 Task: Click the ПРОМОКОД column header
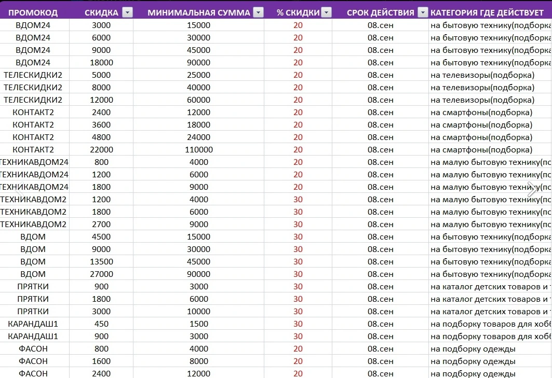pos(33,12)
